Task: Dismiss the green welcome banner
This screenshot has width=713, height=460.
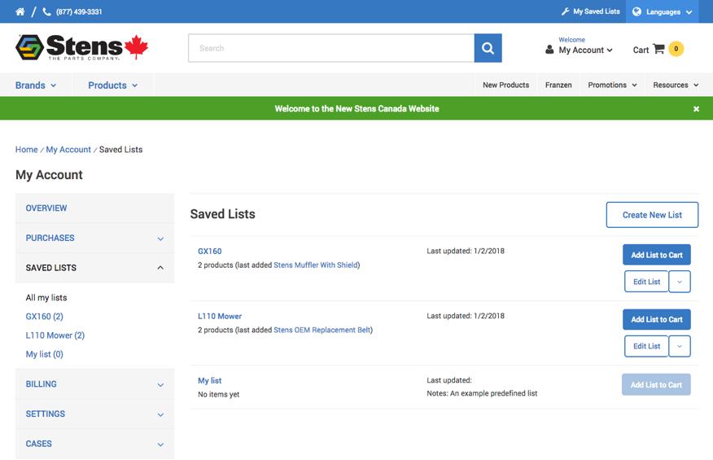Action: 696,109
